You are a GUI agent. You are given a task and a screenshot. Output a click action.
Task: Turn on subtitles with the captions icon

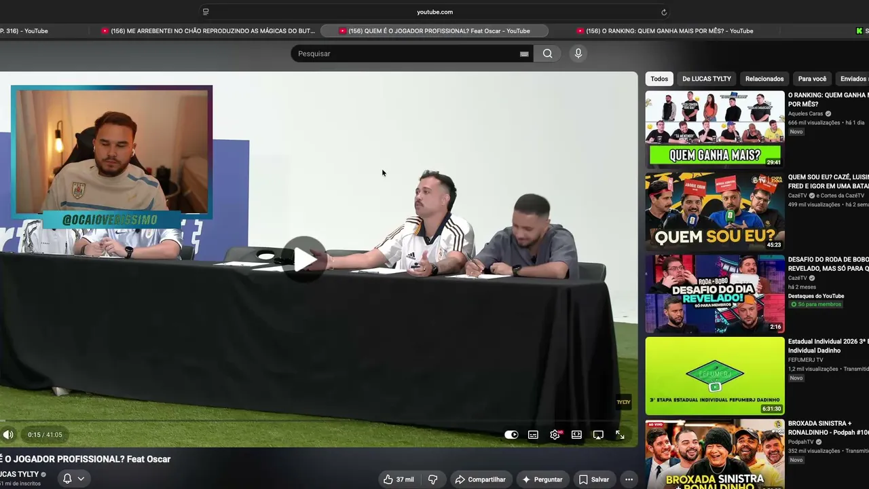point(533,435)
